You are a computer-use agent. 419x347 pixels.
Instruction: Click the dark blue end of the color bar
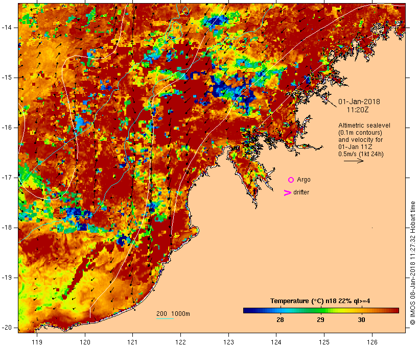247,310
